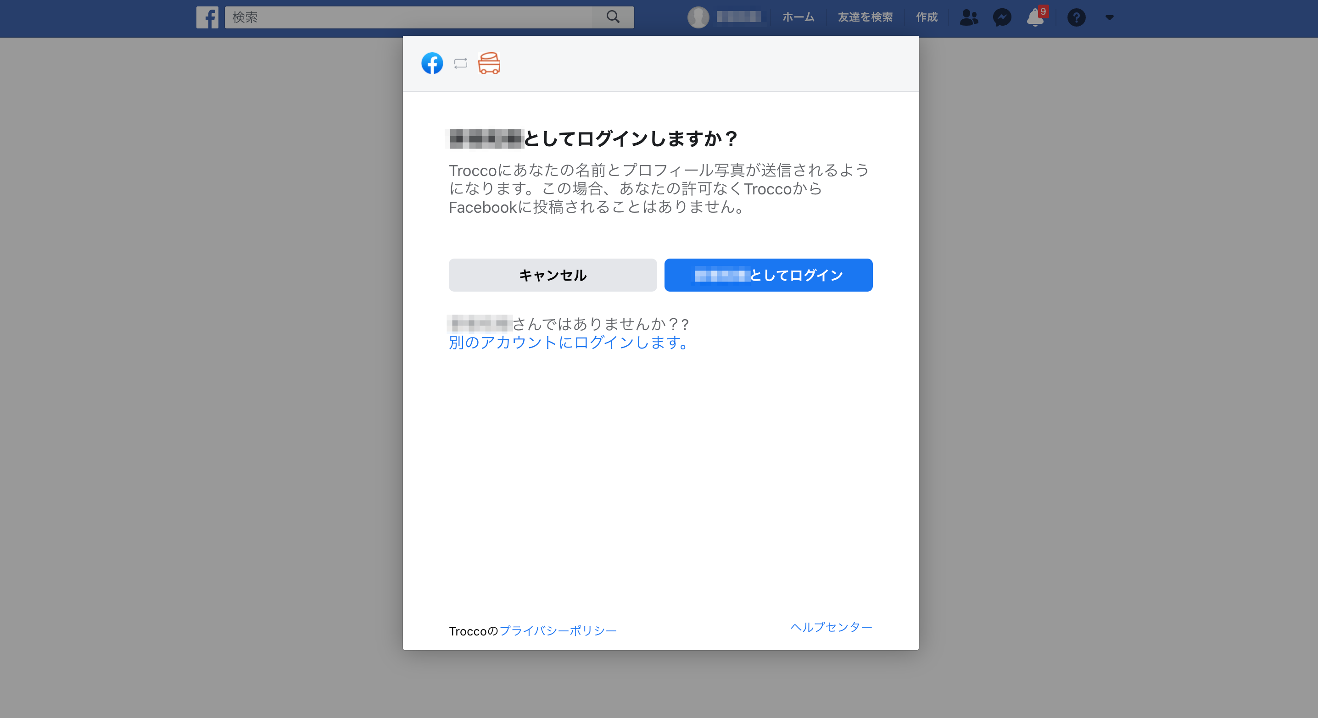Open 作成 in the top bar
This screenshot has height=718, width=1318.
927,17
